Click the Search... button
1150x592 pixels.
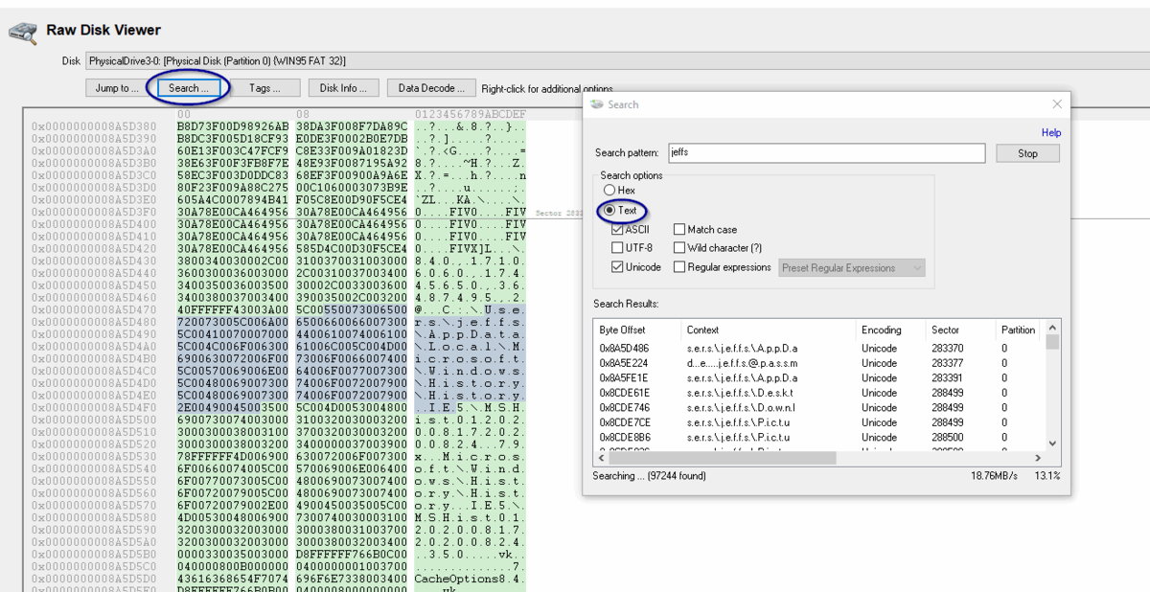point(188,88)
